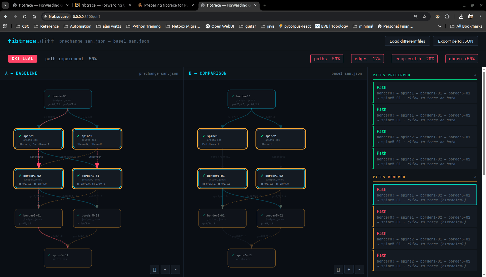The width and height of the screenshot is (486, 277).
Task: Fit the baseline graph to view
Action: (155, 269)
